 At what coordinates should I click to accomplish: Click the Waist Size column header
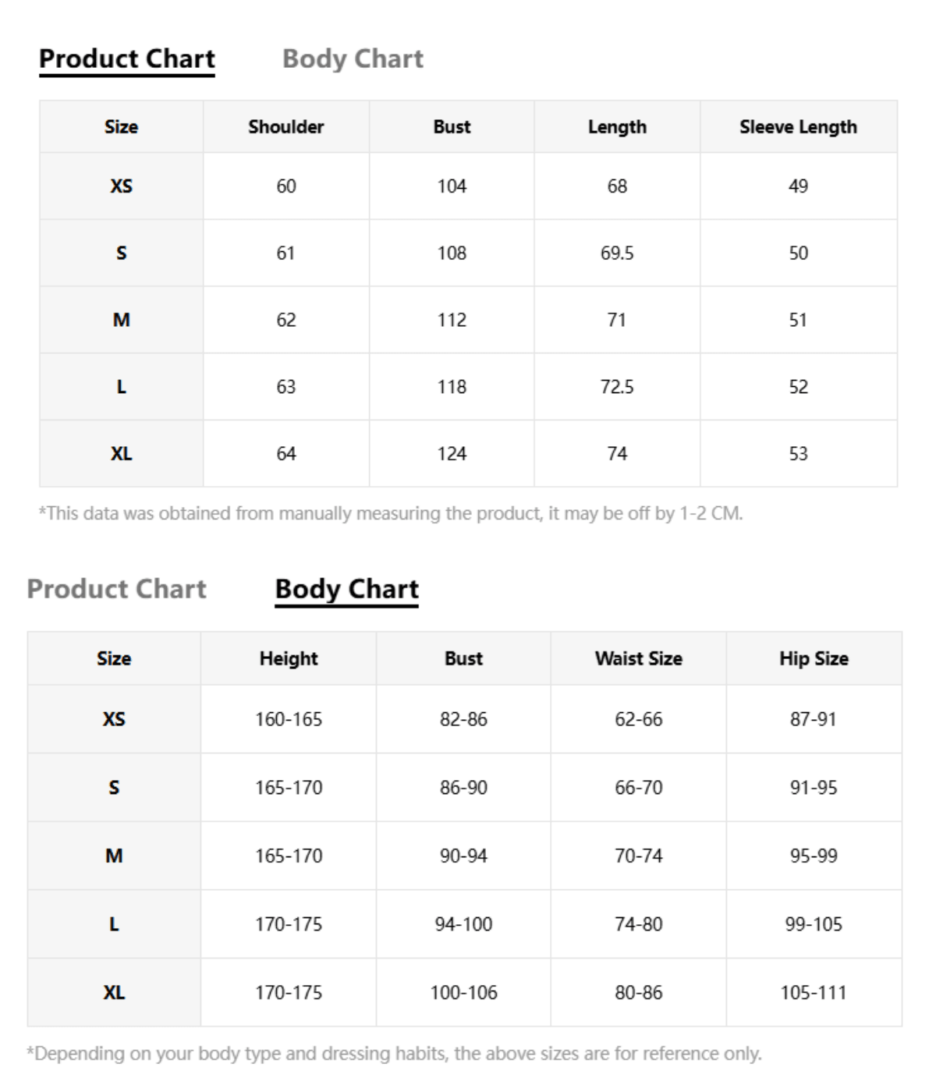[639, 659]
